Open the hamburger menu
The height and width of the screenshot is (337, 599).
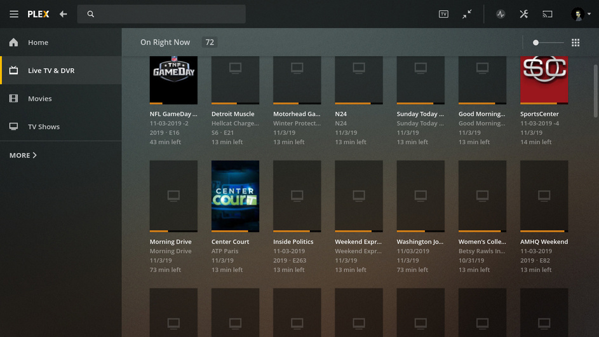click(14, 14)
